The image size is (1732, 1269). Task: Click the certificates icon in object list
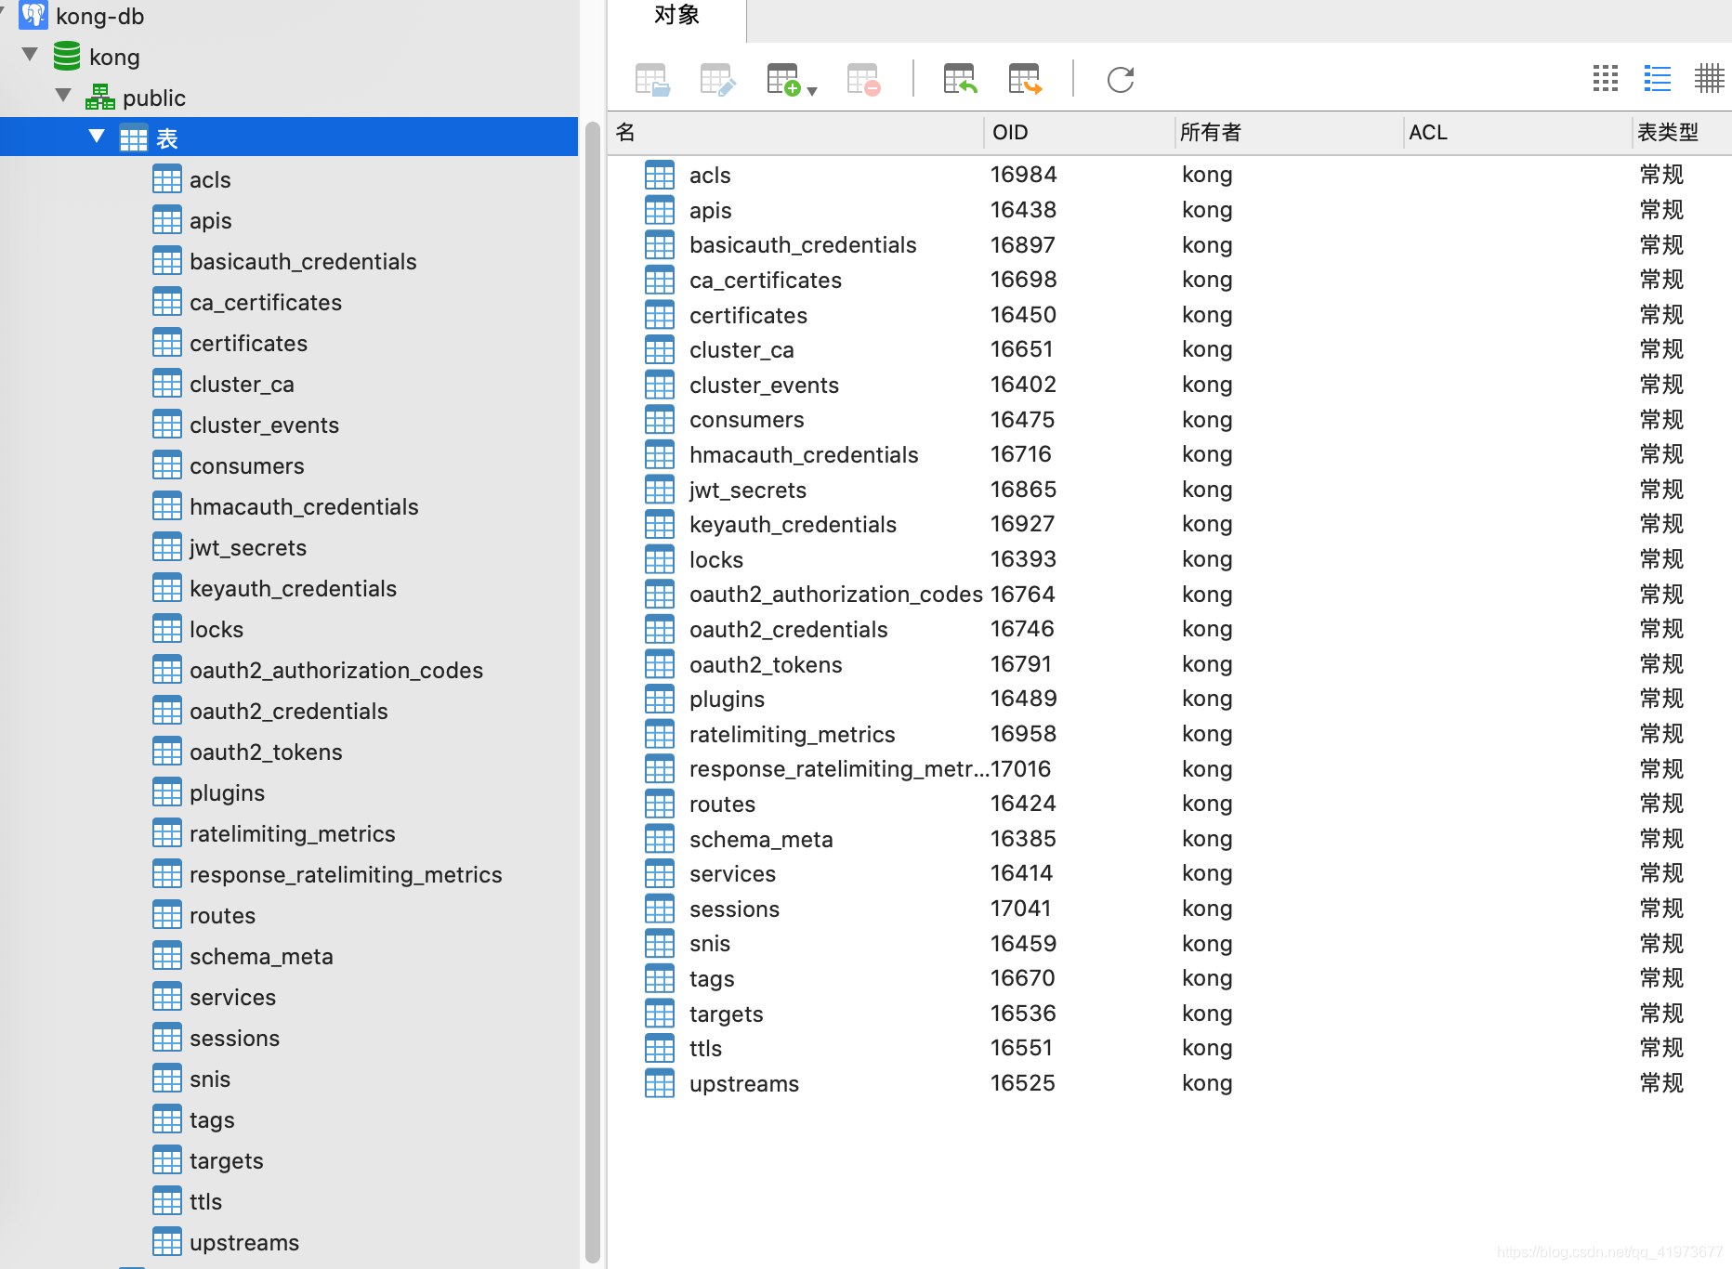(x=660, y=315)
